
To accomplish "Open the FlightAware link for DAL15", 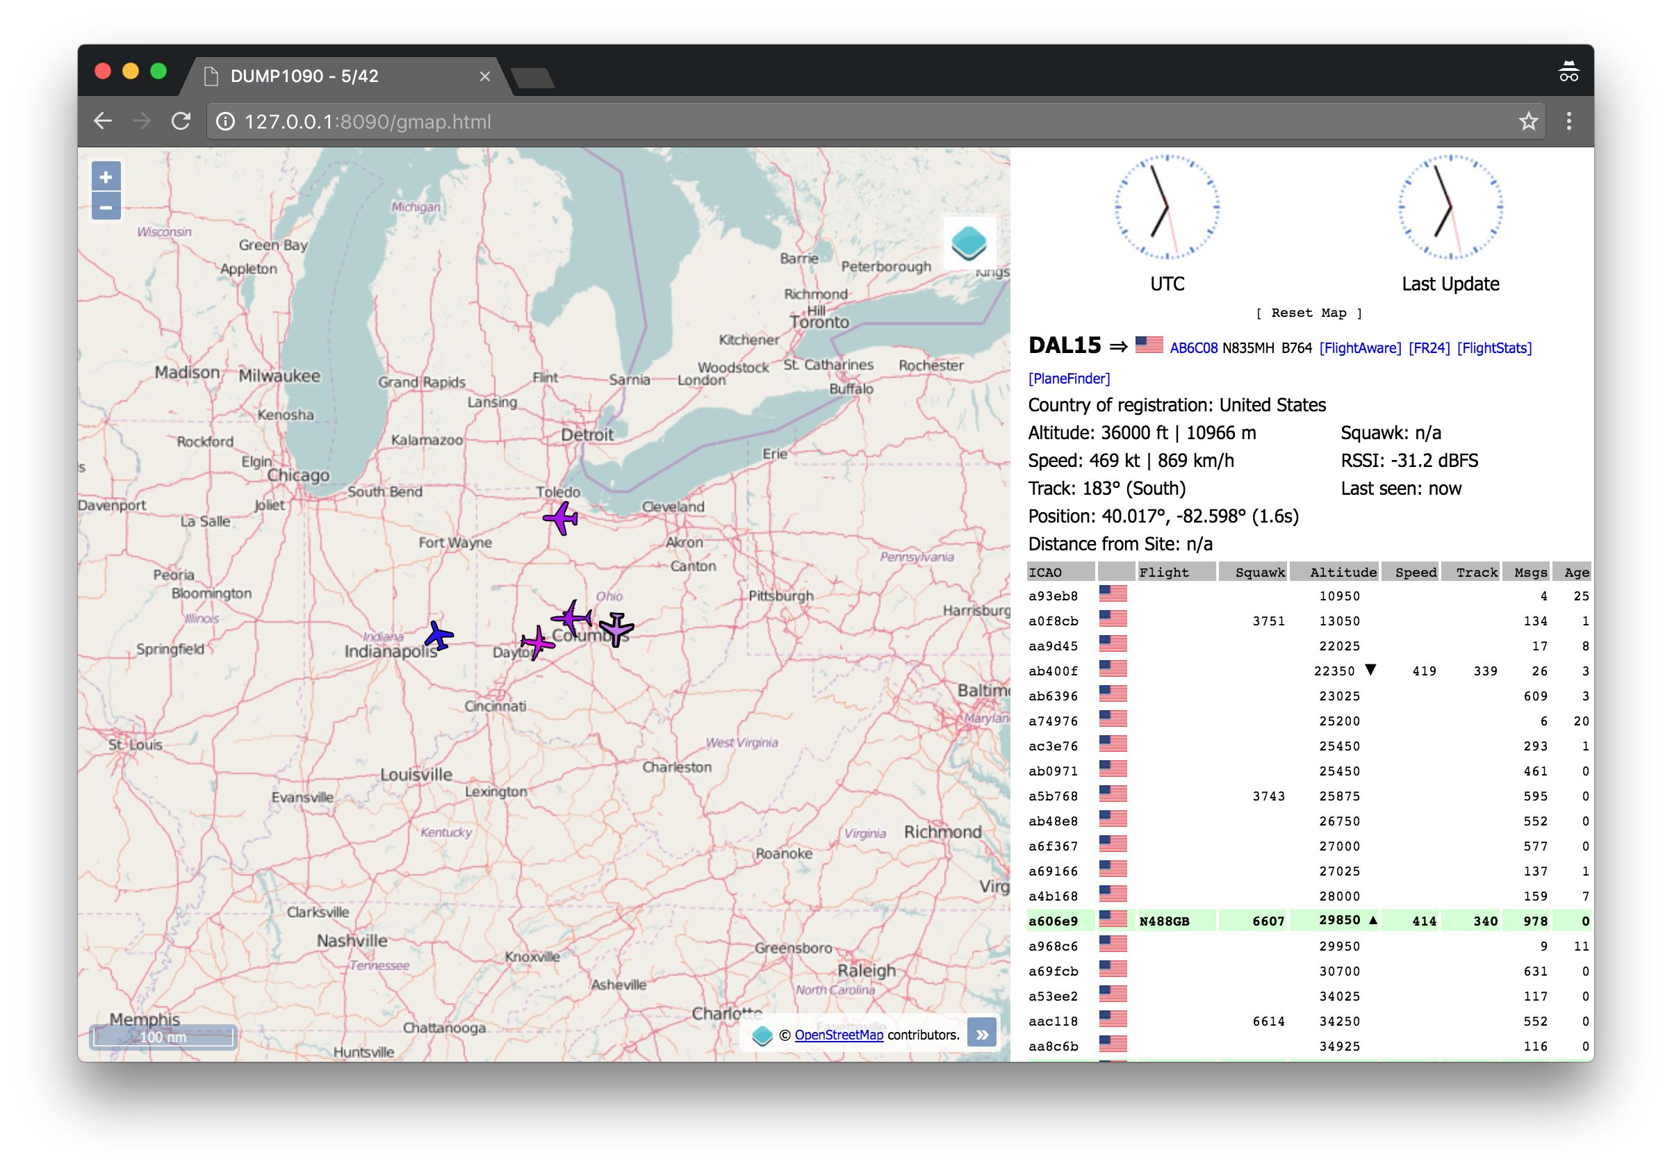I will tap(1359, 348).
